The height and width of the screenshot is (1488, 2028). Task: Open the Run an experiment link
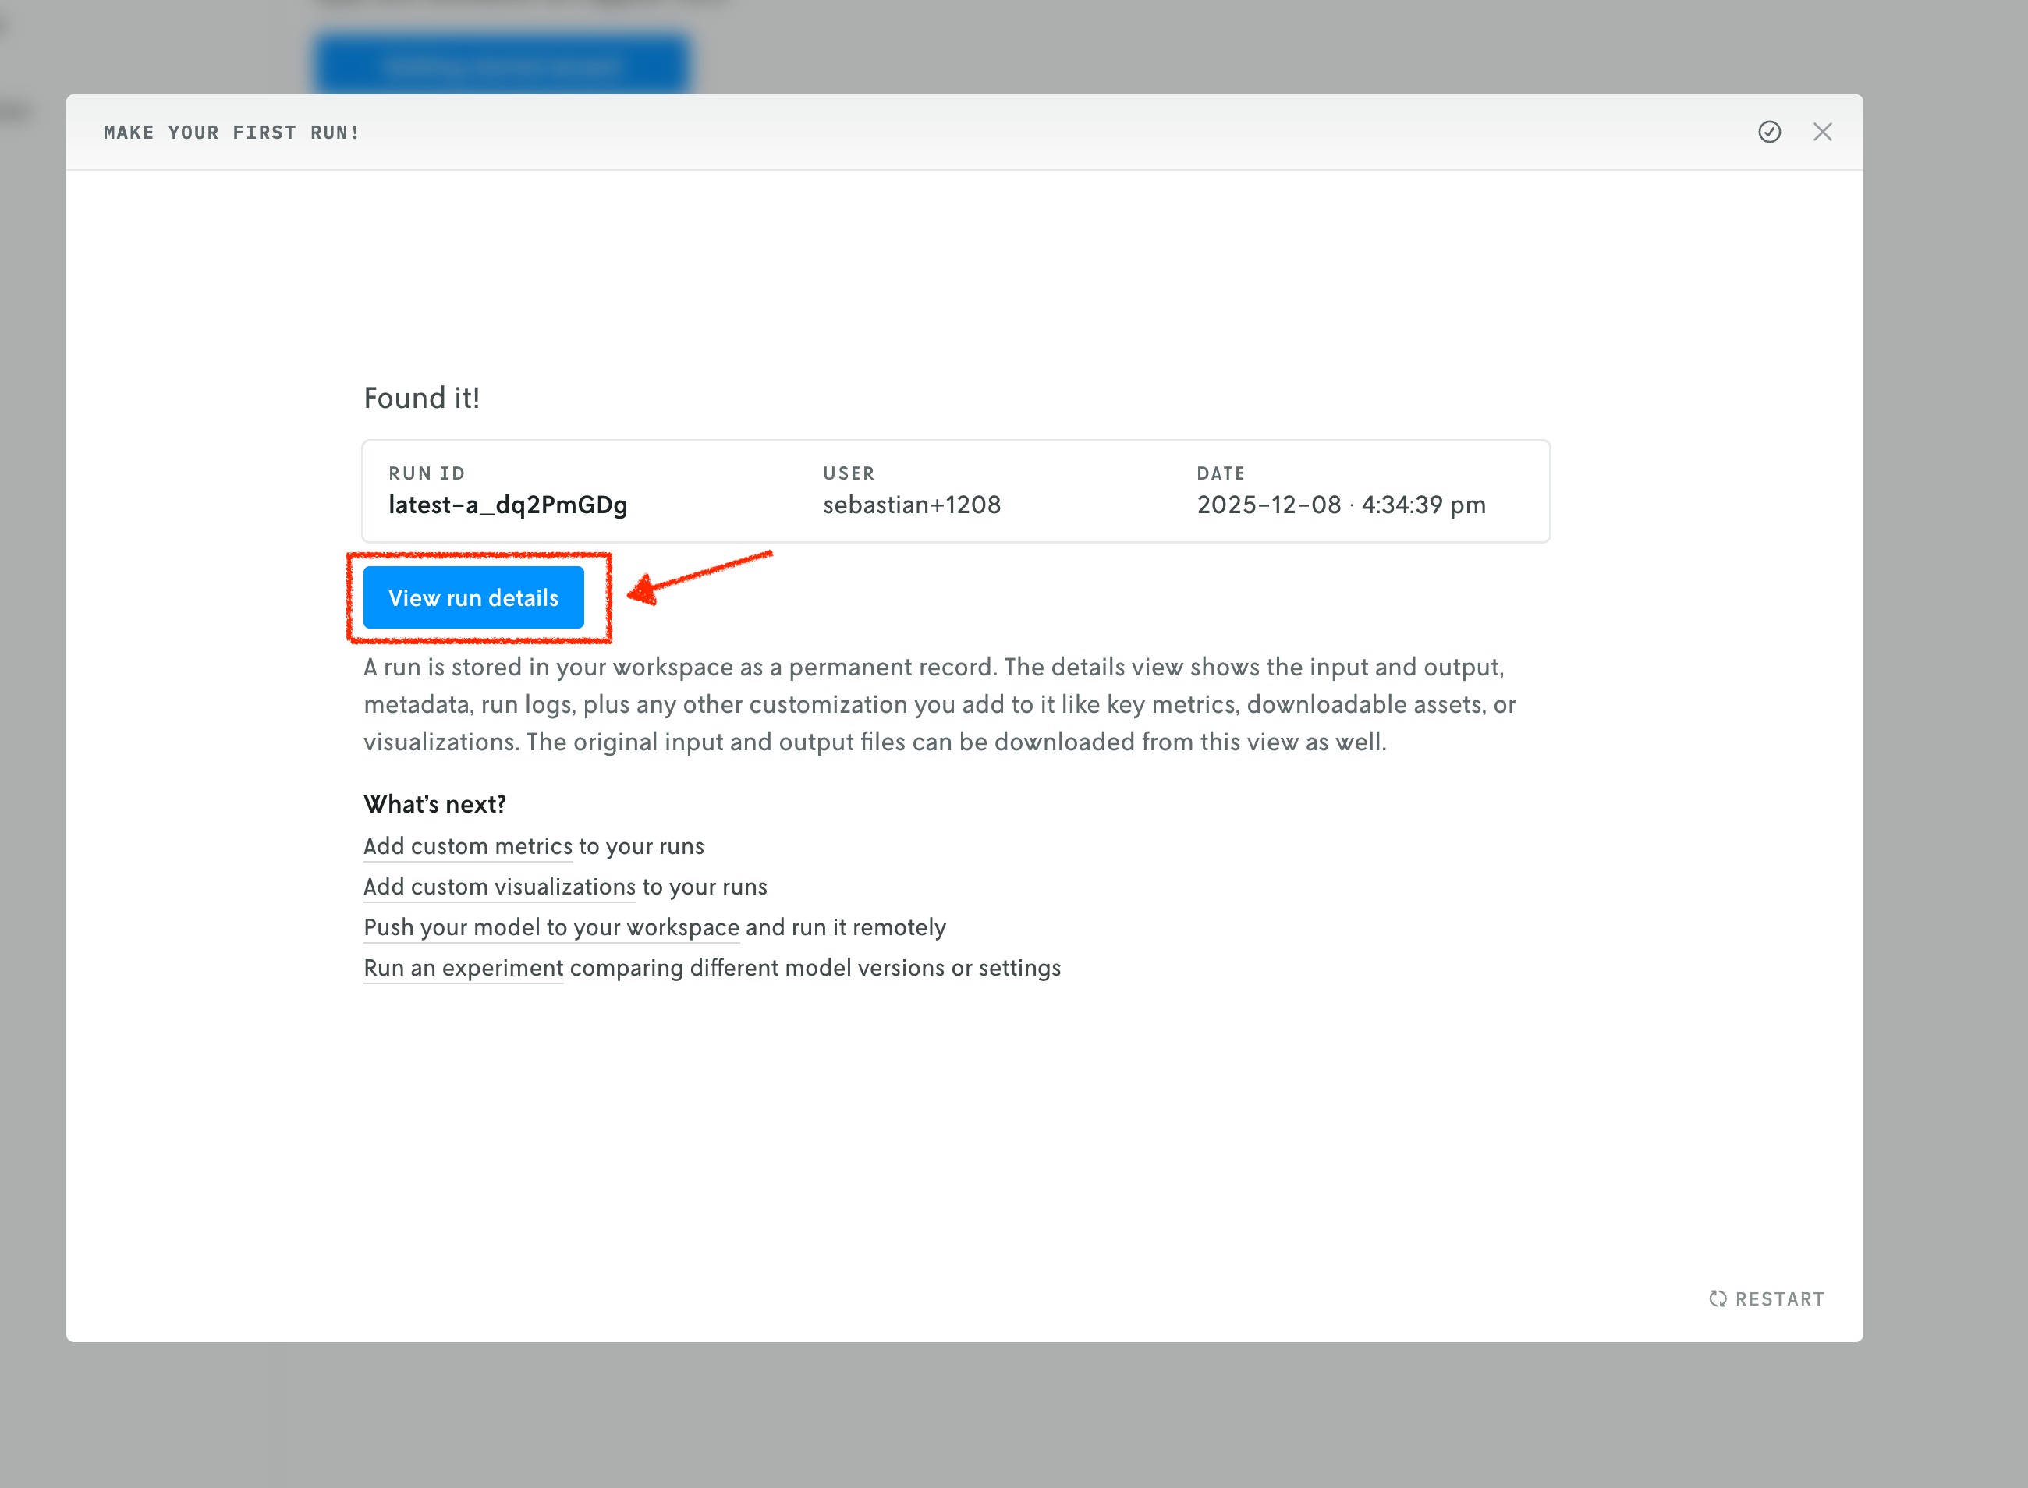463,969
